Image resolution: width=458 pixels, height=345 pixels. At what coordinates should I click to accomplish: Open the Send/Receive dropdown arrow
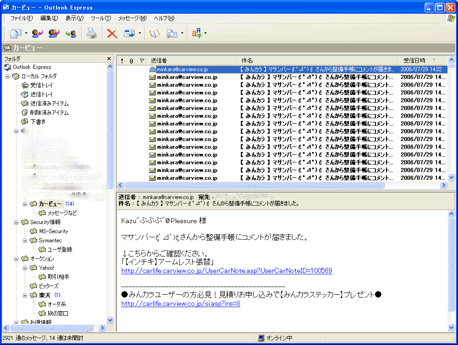point(140,33)
